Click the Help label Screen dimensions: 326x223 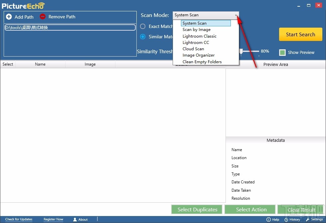tap(275, 219)
